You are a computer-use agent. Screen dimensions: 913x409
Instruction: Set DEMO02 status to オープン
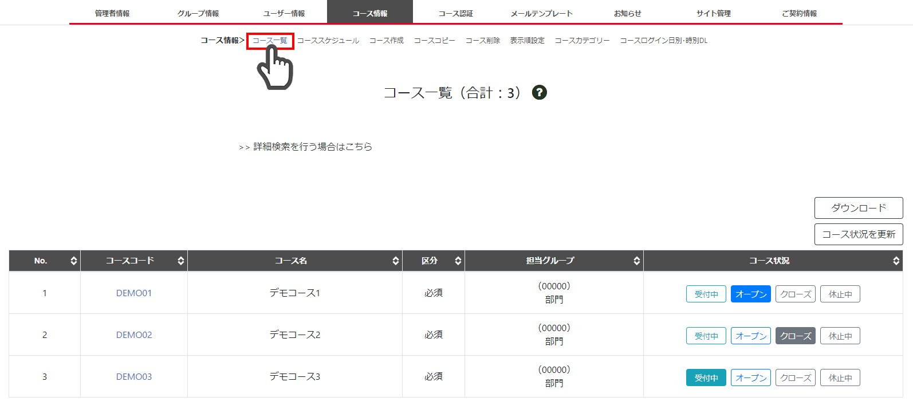pyautogui.click(x=751, y=336)
